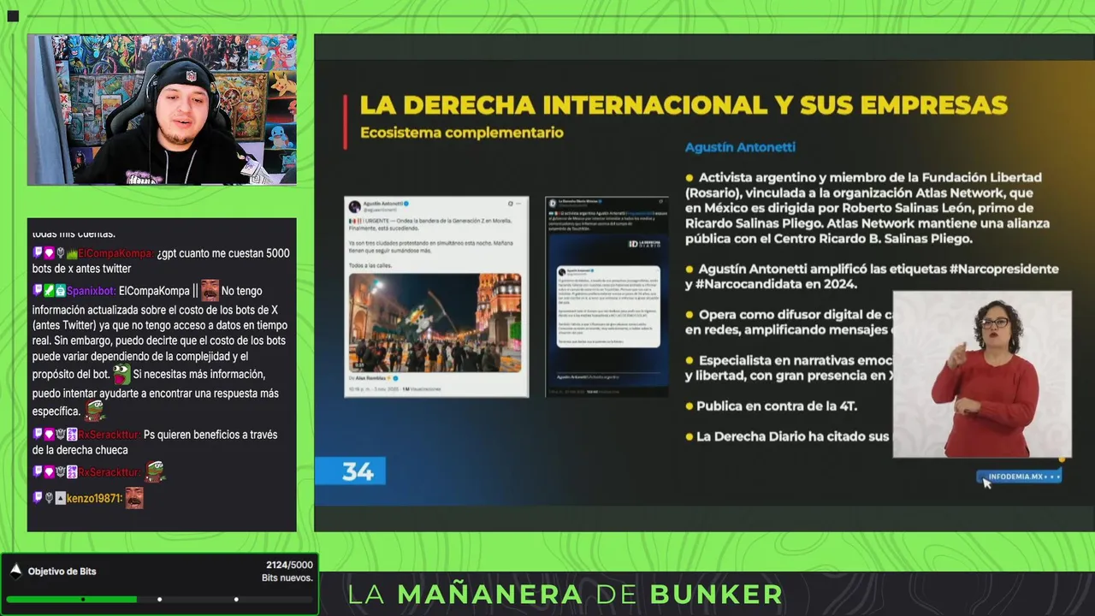
Task: Click the La Derecha Diario account avatar
Action: click(x=553, y=204)
